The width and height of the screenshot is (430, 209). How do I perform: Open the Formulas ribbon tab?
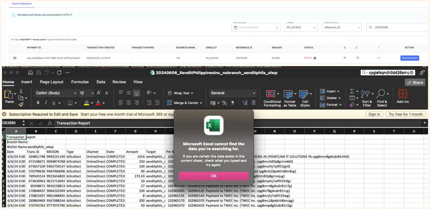pyautogui.click(x=80, y=82)
